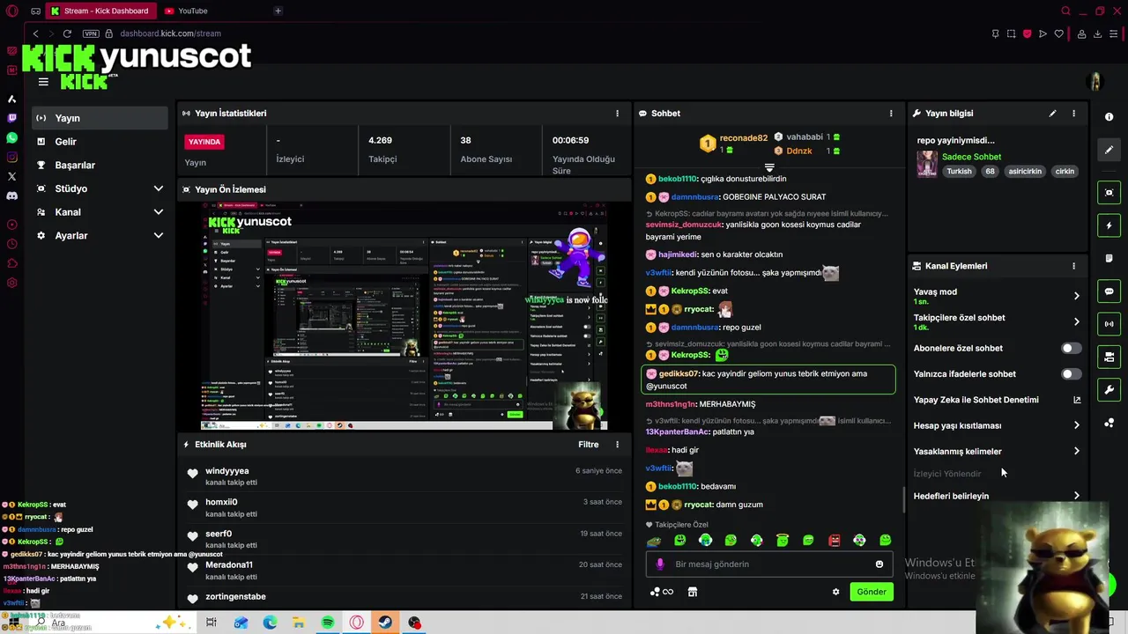1128x634 pixels.
Task: Toggle stream preview widget in right toolbar
Action: (1109, 193)
